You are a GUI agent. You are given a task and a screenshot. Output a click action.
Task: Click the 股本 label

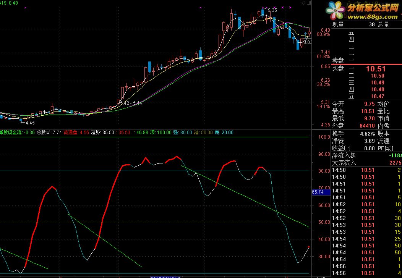tap(384, 134)
